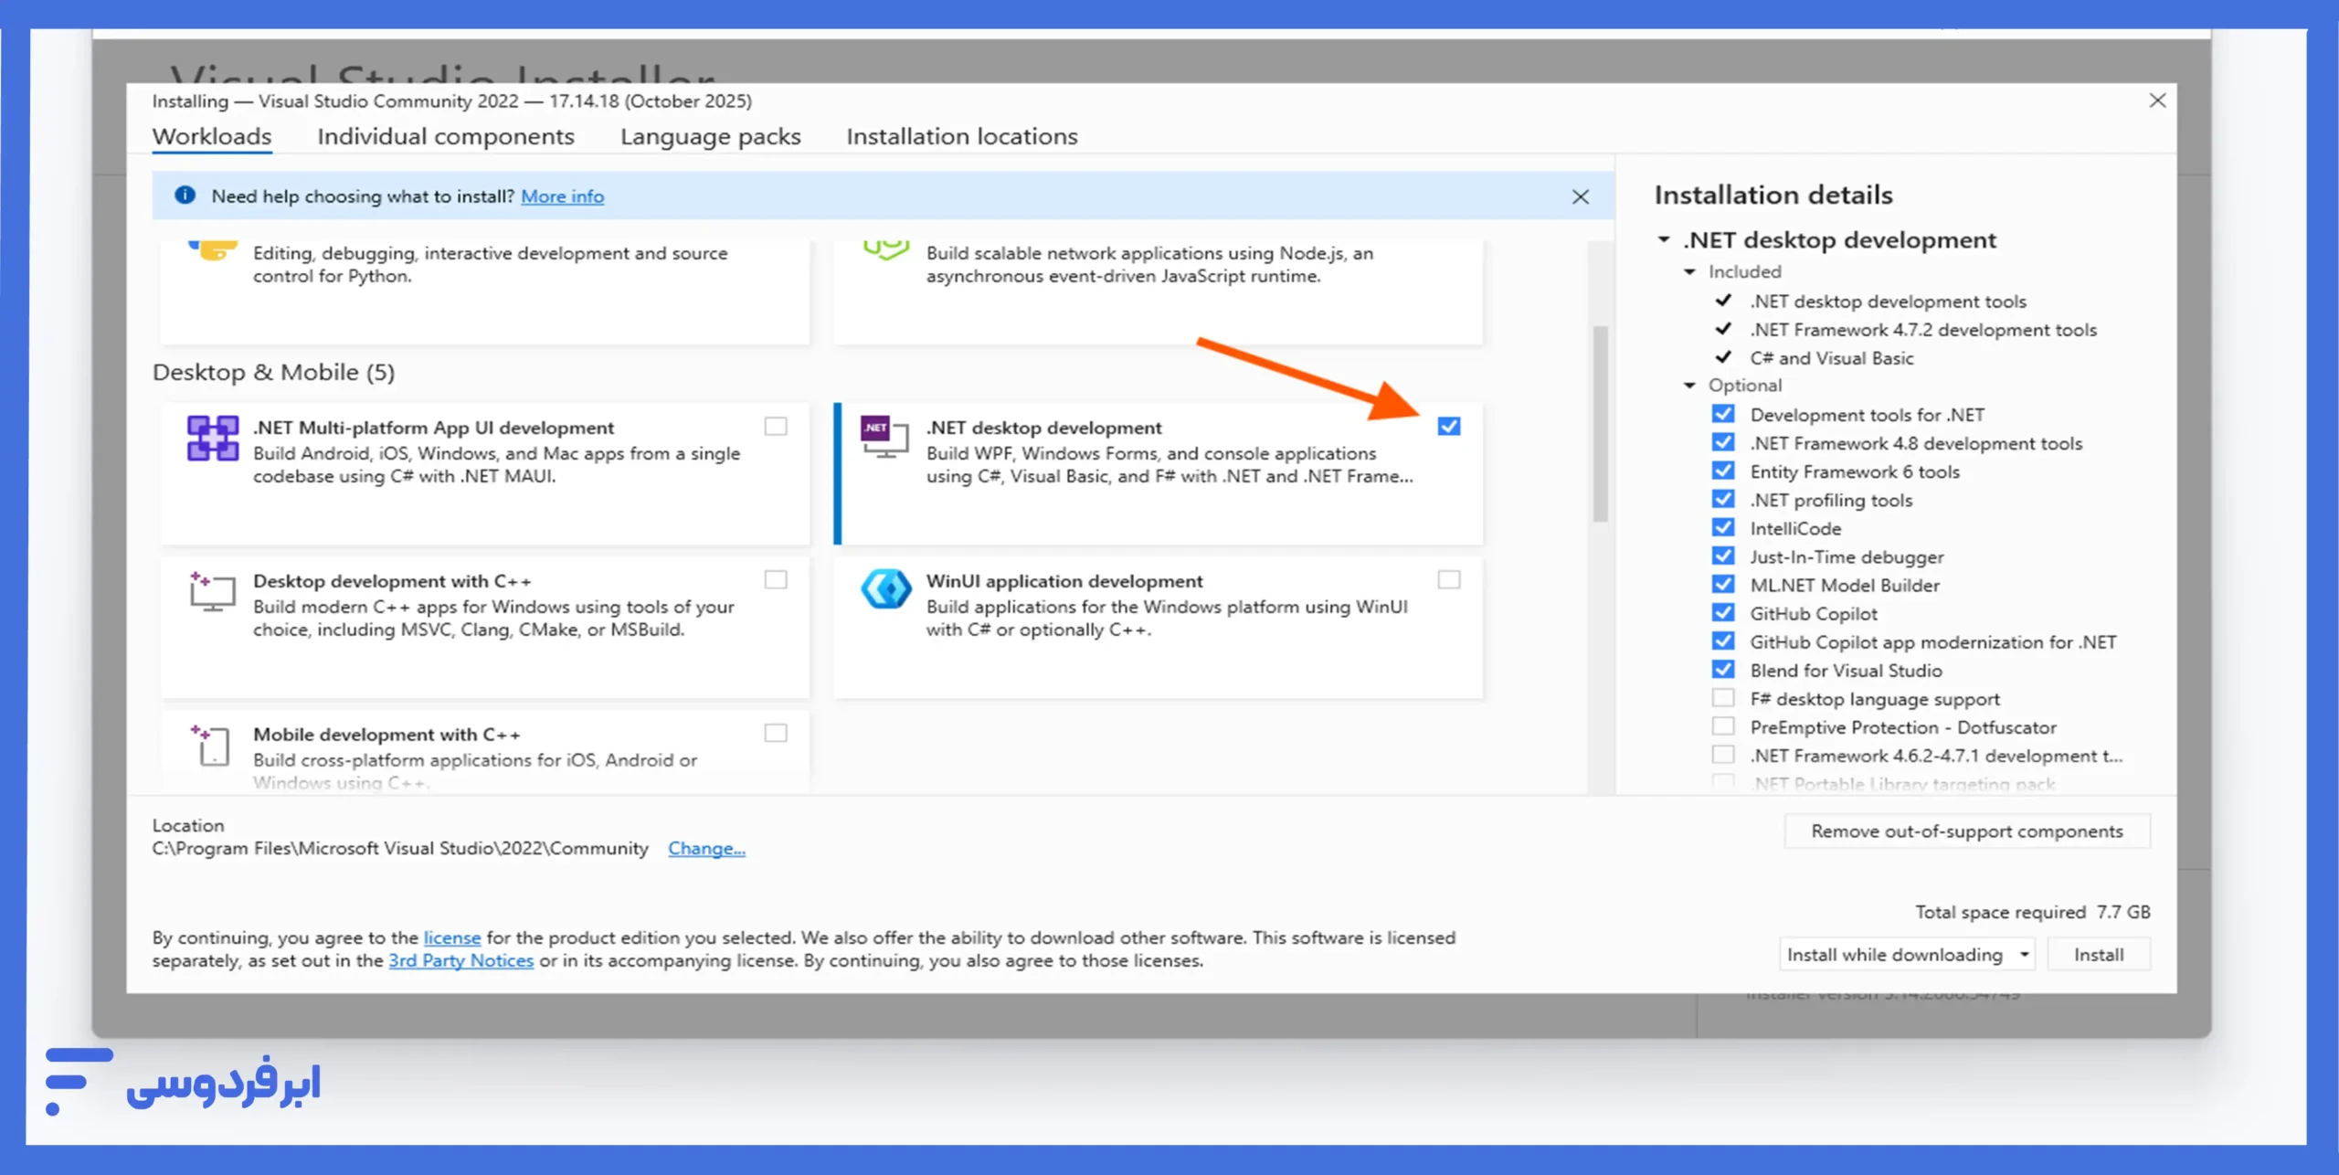Click the .NET MAUI workload icon
Image resolution: width=2339 pixels, height=1175 pixels.
click(x=212, y=439)
